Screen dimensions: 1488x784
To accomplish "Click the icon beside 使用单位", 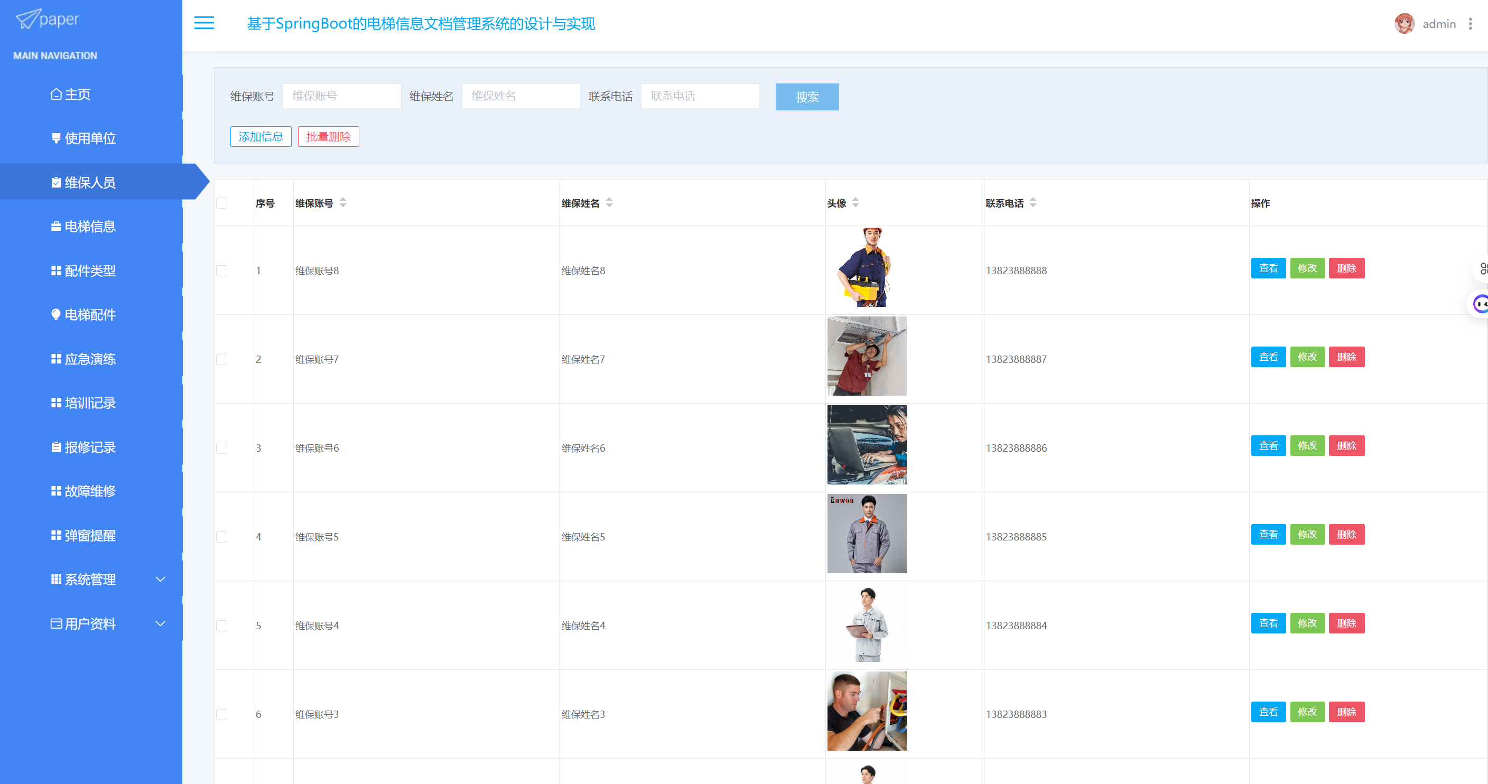I will 56,138.
